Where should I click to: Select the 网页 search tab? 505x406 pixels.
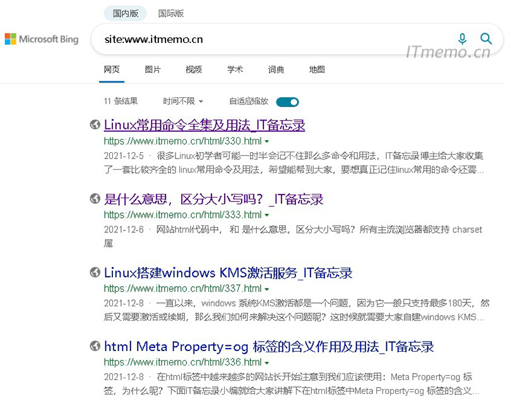pyautogui.click(x=112, y=69)
